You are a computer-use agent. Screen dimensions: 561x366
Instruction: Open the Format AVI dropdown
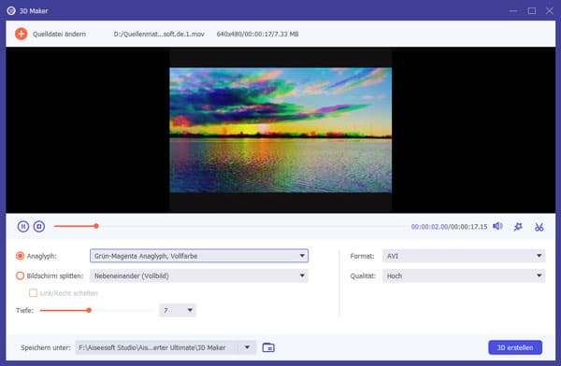tap(464, 256)
